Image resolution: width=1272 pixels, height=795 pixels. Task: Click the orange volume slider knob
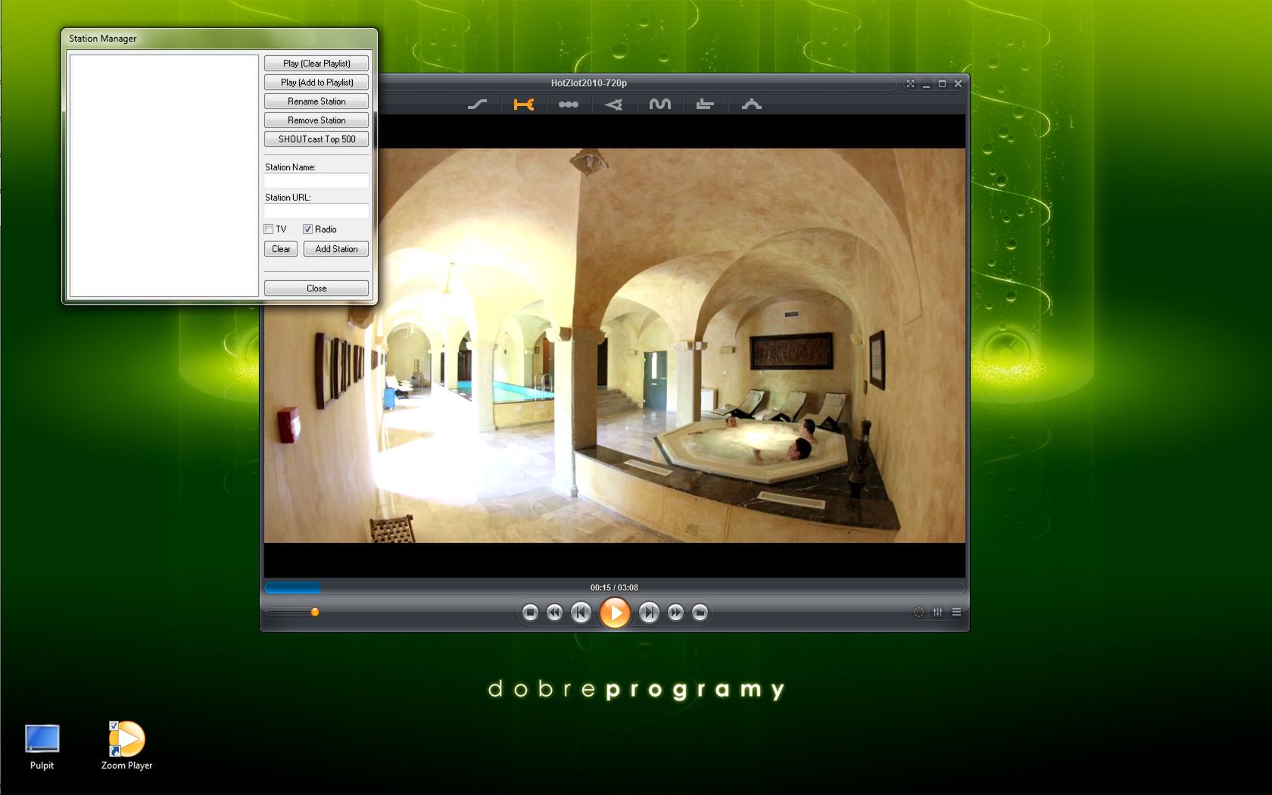(315, 612)
